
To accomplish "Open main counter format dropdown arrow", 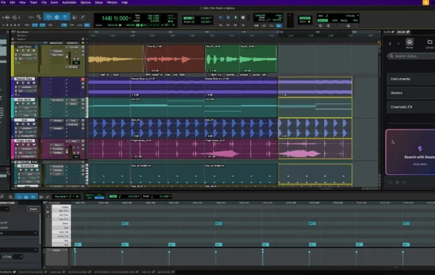I will point(130,18).
